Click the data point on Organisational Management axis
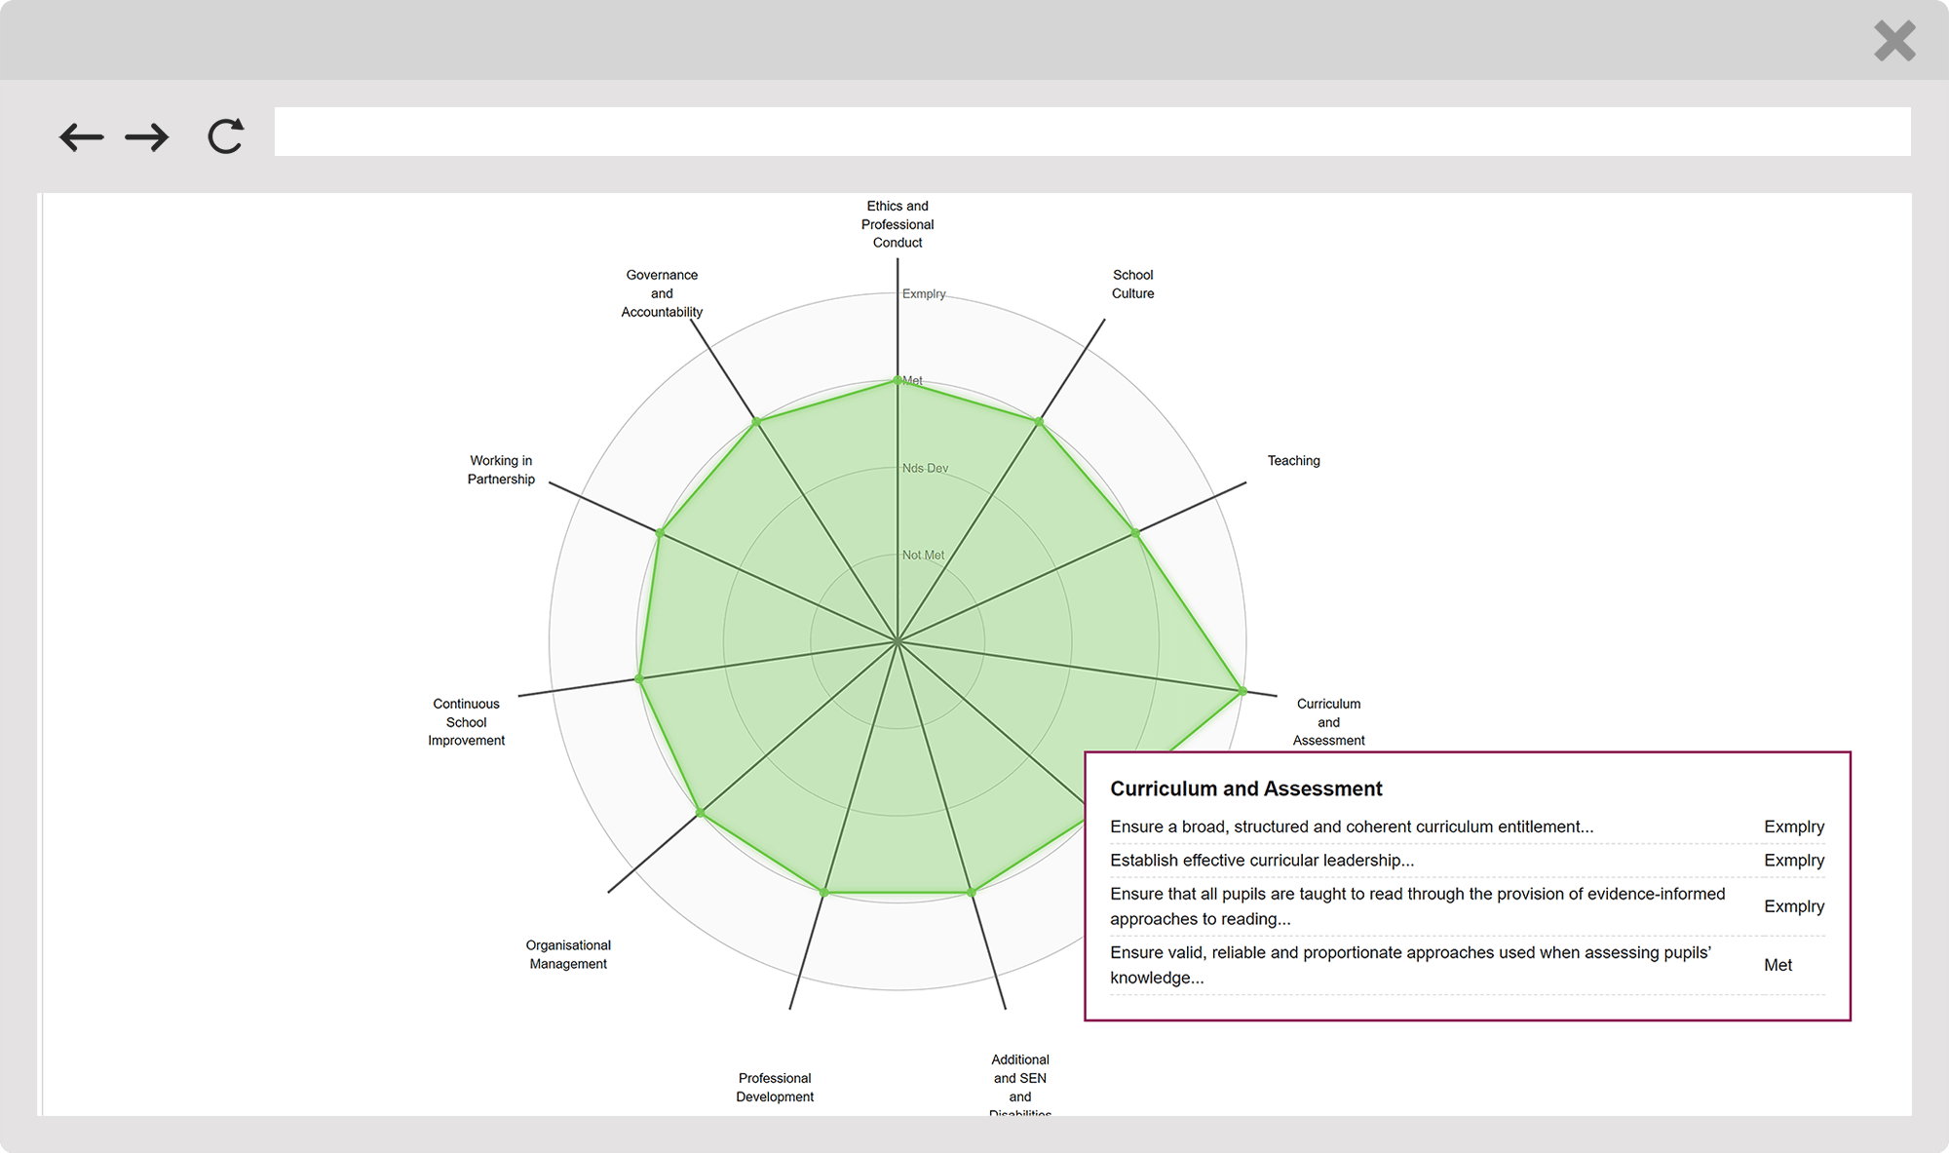Viewport: 1949px width, 1153px height. (x=701, y=812)
